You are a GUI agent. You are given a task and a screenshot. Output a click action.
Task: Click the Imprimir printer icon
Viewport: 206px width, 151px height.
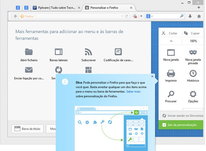coord(171,73)
